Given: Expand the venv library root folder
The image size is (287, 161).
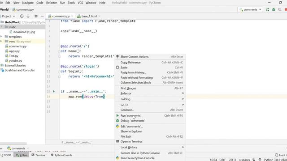Looking at the screenshot, I should (x=1, y=42).
